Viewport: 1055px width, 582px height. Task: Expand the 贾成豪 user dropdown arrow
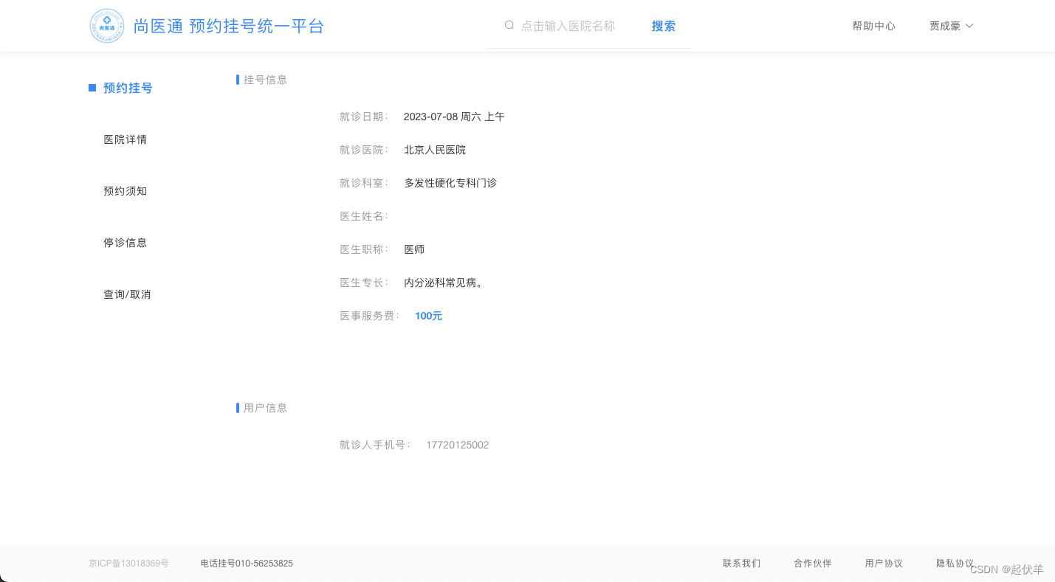[x=969, y=26]
